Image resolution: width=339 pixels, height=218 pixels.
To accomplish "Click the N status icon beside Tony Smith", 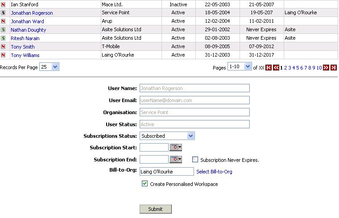I will 3,47.
